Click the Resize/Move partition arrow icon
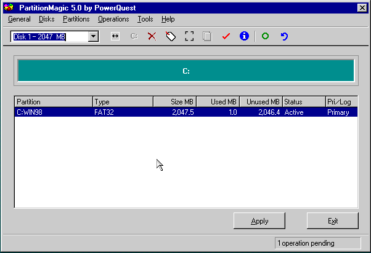The width and height of the screenshot is (371, 253). click(x=115, y=37)
